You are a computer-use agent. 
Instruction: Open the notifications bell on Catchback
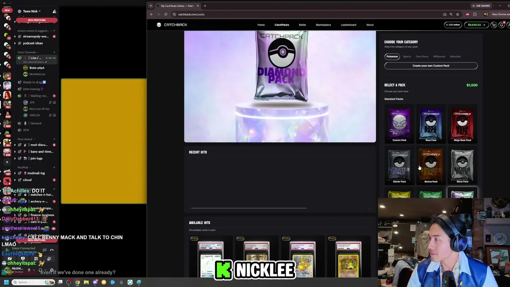point(502,25)
